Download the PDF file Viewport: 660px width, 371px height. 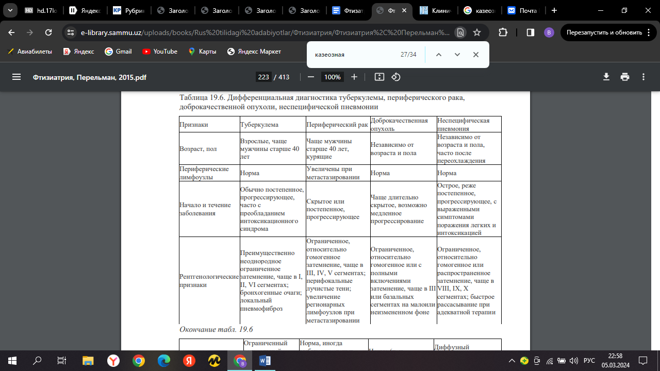(x=606, y=77)
